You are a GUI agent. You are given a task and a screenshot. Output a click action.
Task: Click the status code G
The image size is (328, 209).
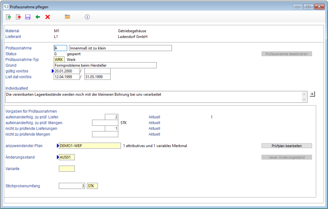(x=55, y=54)
